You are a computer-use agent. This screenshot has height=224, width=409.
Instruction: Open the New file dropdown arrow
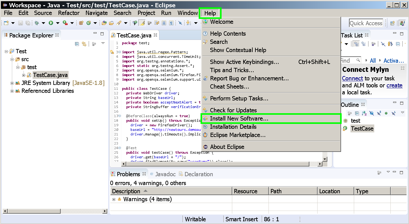13,23
